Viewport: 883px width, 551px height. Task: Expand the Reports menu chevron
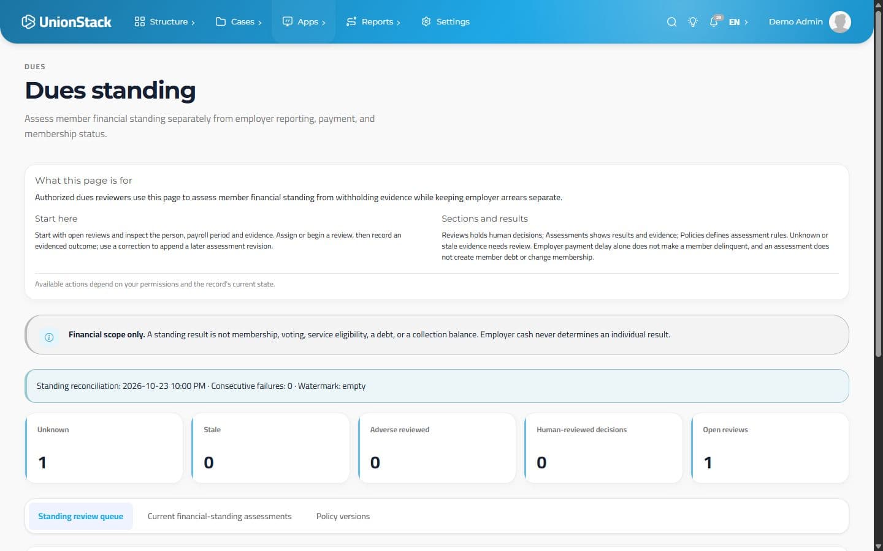399,23
